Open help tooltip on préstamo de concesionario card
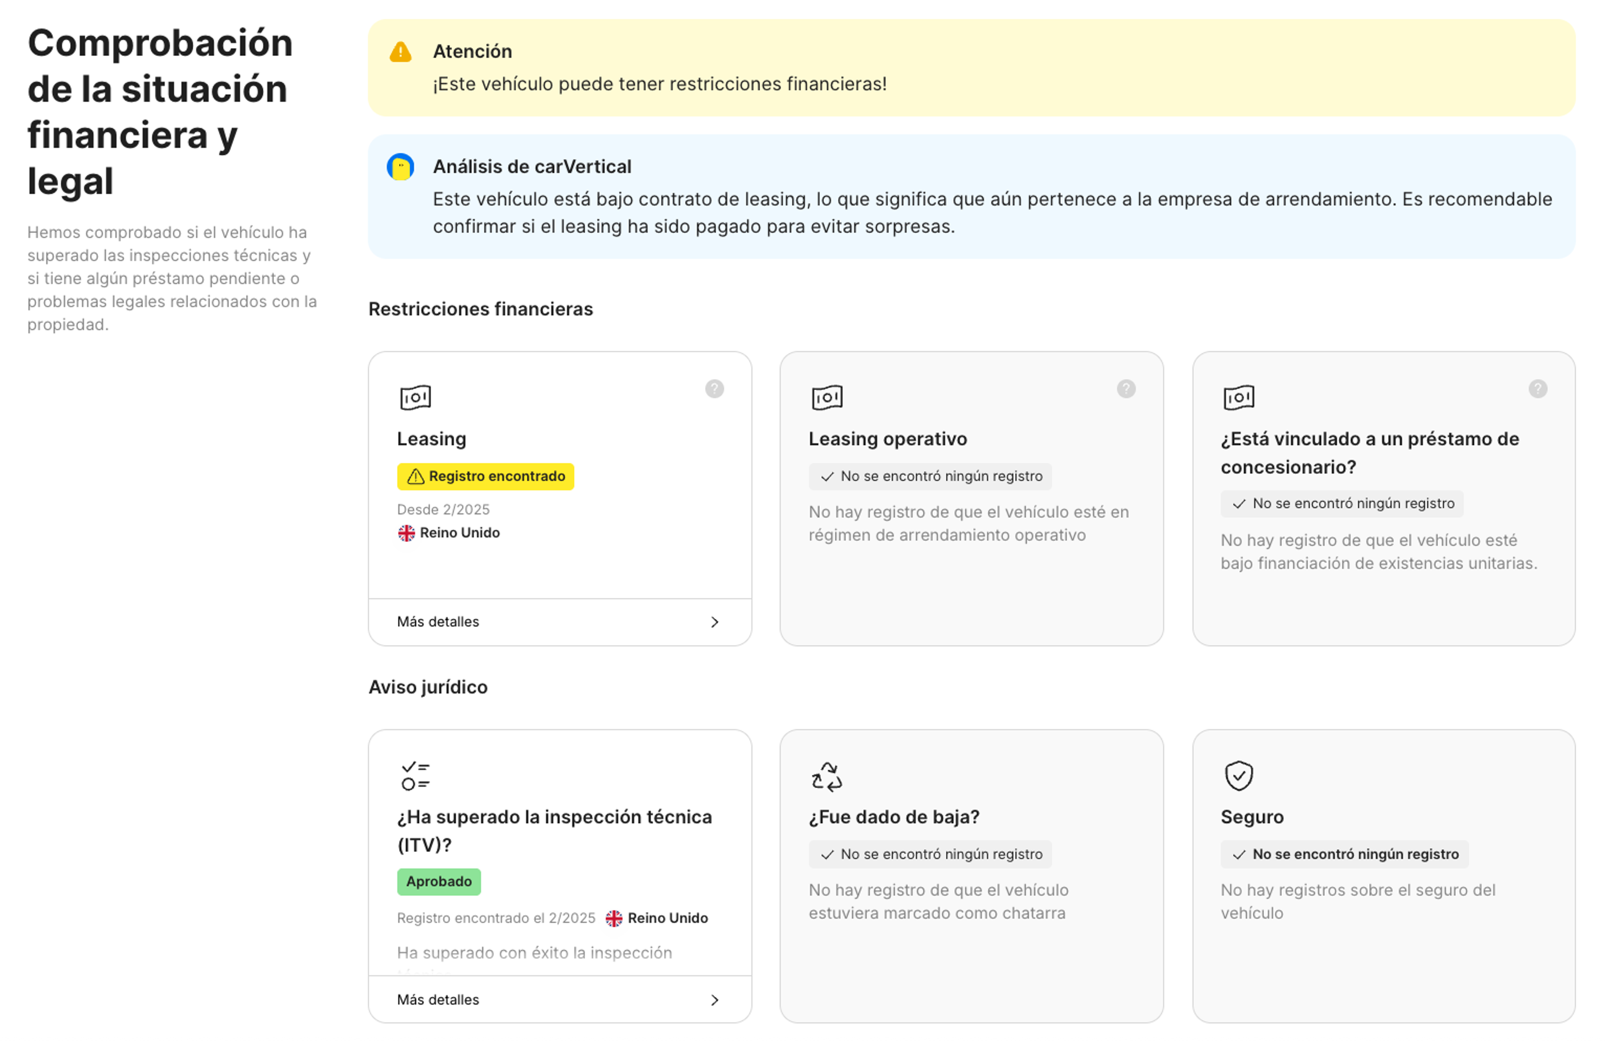1606x1041 pixels. [1539, 389]
